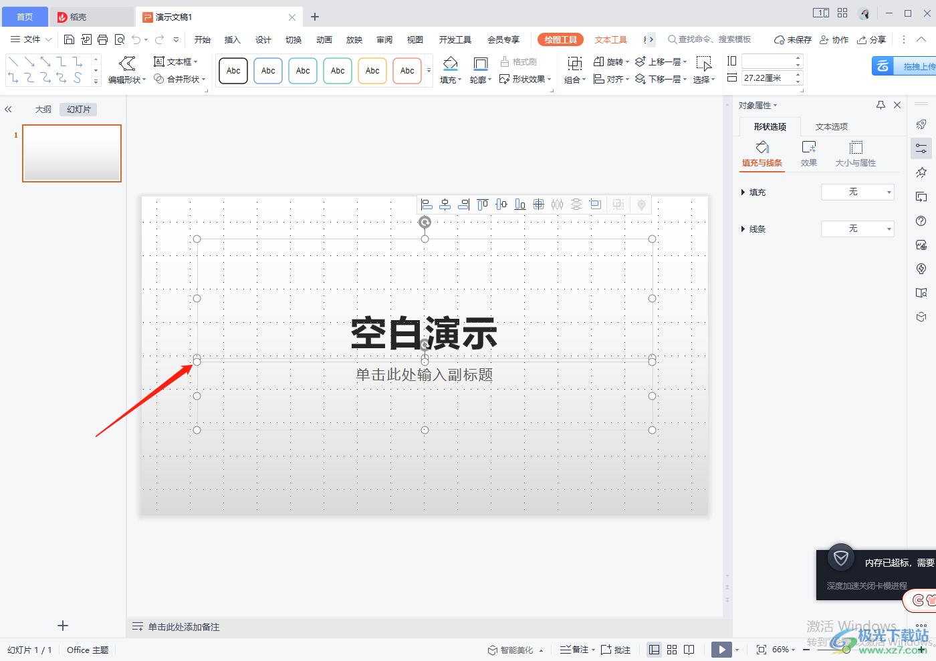The height and width of the screenshot is (661, 936).
Task: Open the 动画 ribbon tab
Action: (324, 39)
